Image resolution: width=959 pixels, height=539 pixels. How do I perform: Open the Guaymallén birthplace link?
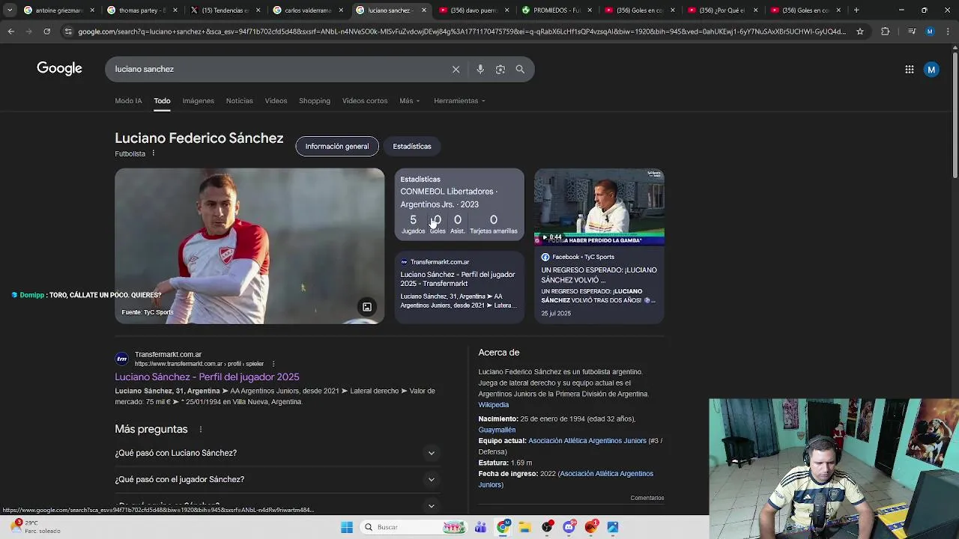(x=497, y=430)
